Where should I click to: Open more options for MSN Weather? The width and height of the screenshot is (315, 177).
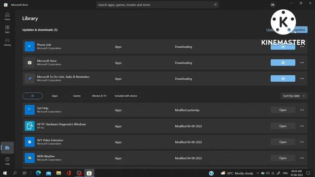pyautogui.click(x=302, y=158)
